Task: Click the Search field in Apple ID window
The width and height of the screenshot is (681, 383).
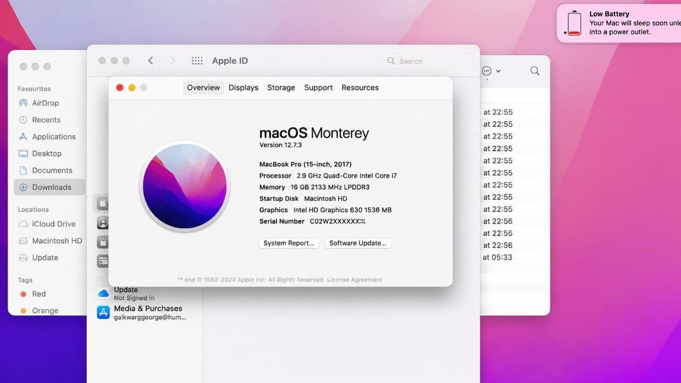Action: click(x=427, y=61)
